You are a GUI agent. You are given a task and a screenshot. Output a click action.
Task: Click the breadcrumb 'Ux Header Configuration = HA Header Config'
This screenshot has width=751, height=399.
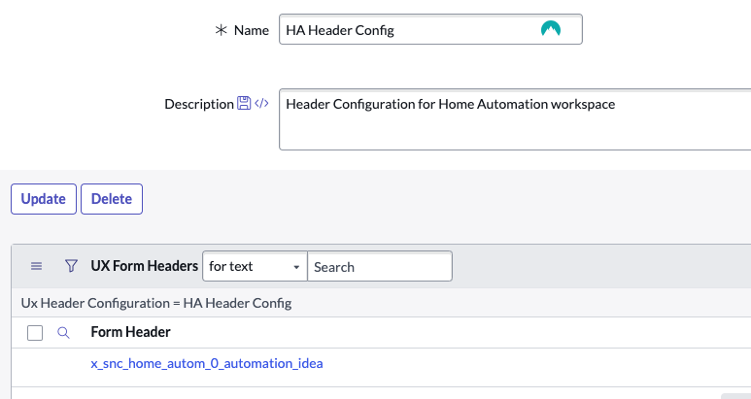coord(156,303)
